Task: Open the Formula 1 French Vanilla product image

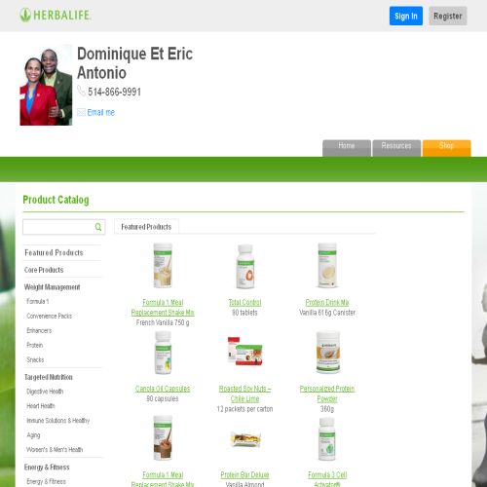Action: point(163,266)
